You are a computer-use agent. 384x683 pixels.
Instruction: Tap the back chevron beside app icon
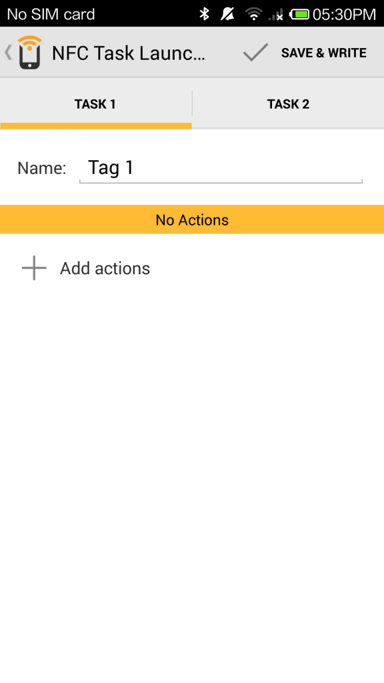pos(8,53)
